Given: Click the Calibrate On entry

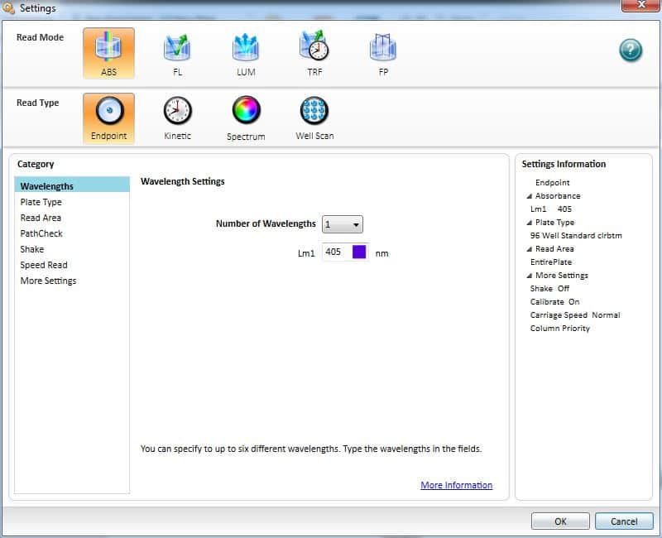Looking at the screenshot, I should point(554,301).
